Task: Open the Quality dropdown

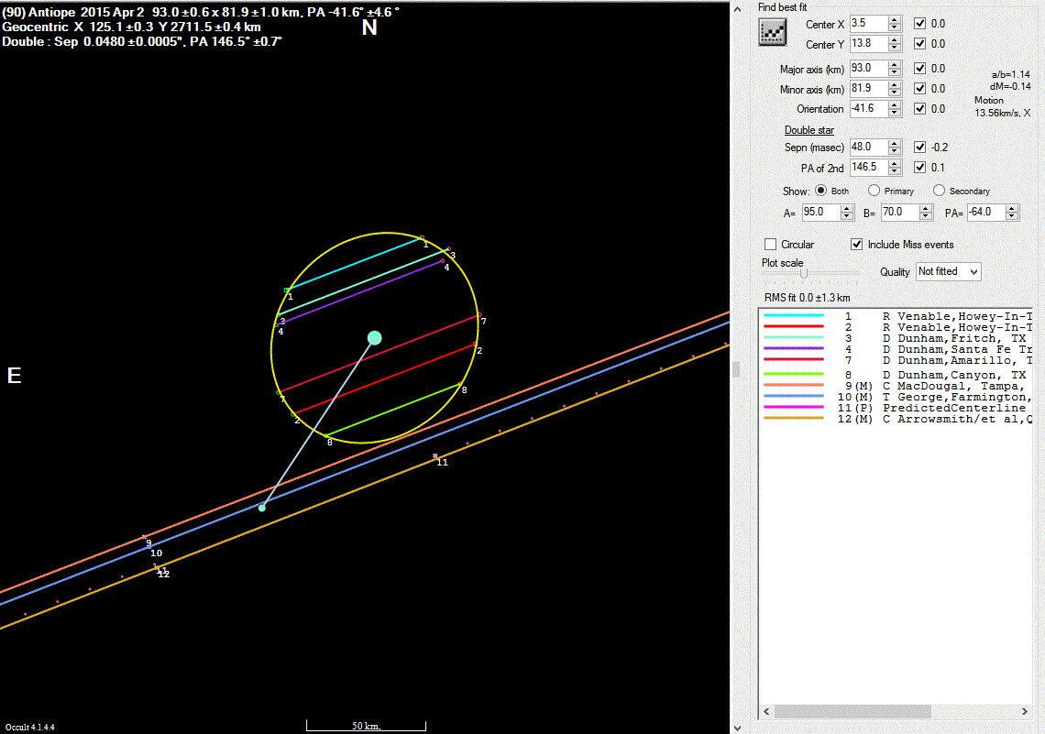Action: click(x=948, y=271)
